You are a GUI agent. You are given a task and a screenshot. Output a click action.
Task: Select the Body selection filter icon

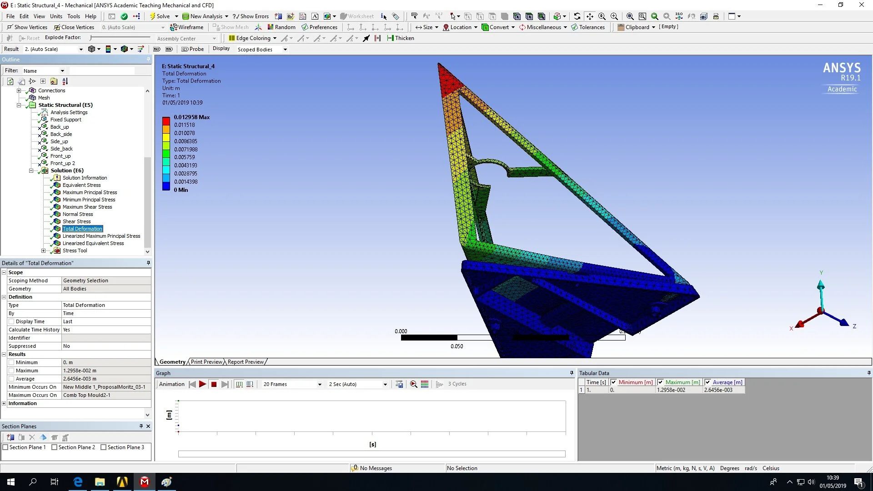click(x=505, y=16)
